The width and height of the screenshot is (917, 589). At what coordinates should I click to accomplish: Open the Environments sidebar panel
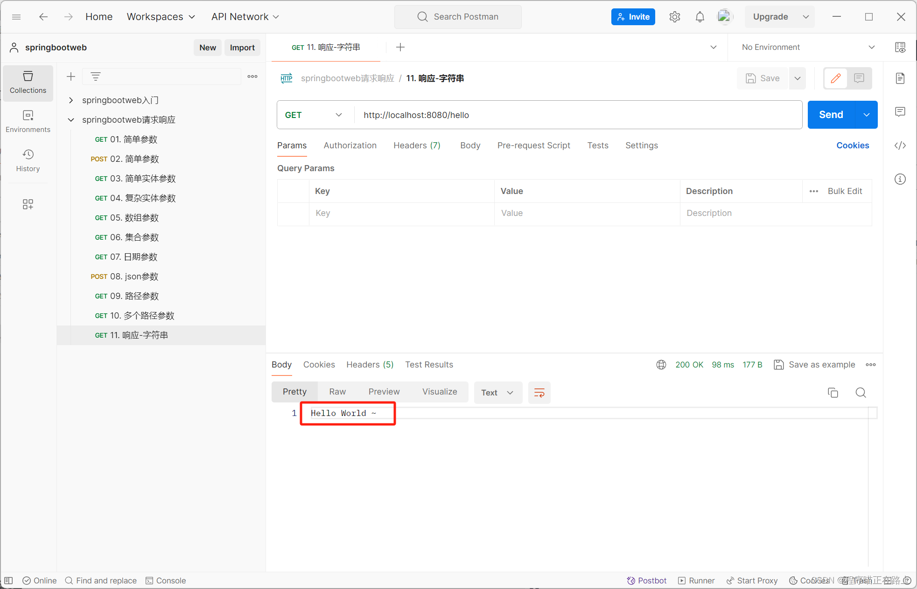28,122
